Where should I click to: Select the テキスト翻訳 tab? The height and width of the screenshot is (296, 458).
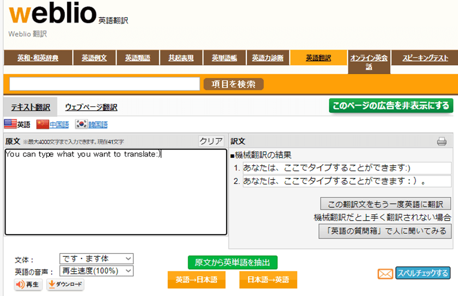point(31,107)
